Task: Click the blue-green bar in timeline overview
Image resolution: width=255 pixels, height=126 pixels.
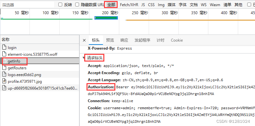Action: click(106, 18)
